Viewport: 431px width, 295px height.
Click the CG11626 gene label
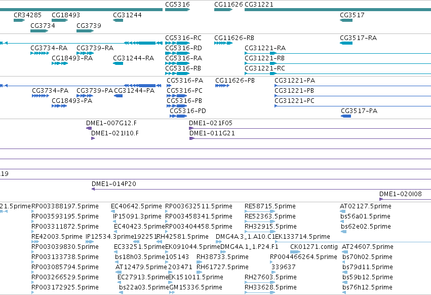(x=228, y=5)
